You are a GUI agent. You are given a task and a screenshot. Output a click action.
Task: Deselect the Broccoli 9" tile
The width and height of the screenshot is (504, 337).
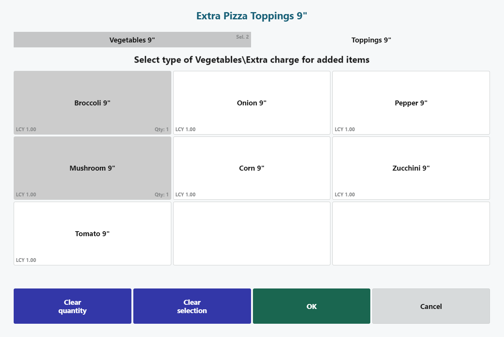[x=92, y=103]
